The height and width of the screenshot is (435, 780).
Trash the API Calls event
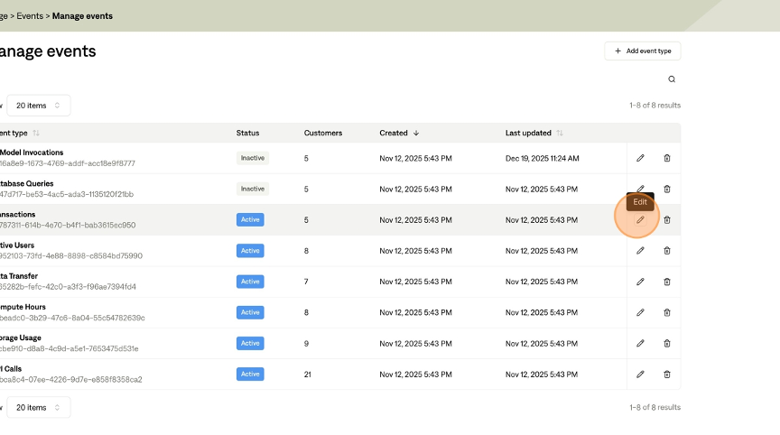667,374
